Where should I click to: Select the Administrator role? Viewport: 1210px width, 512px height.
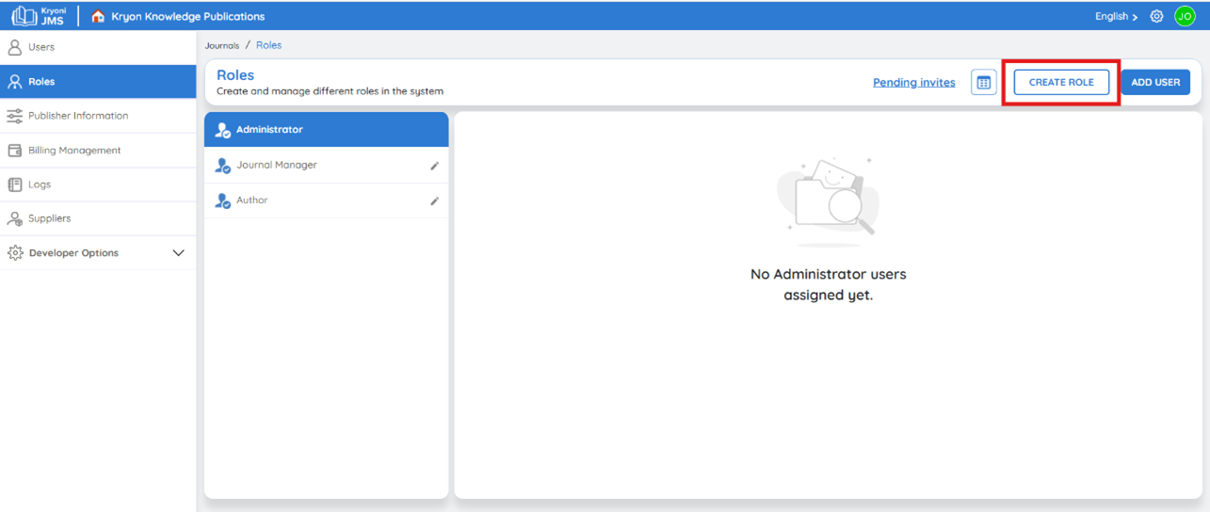pos(327,130)
